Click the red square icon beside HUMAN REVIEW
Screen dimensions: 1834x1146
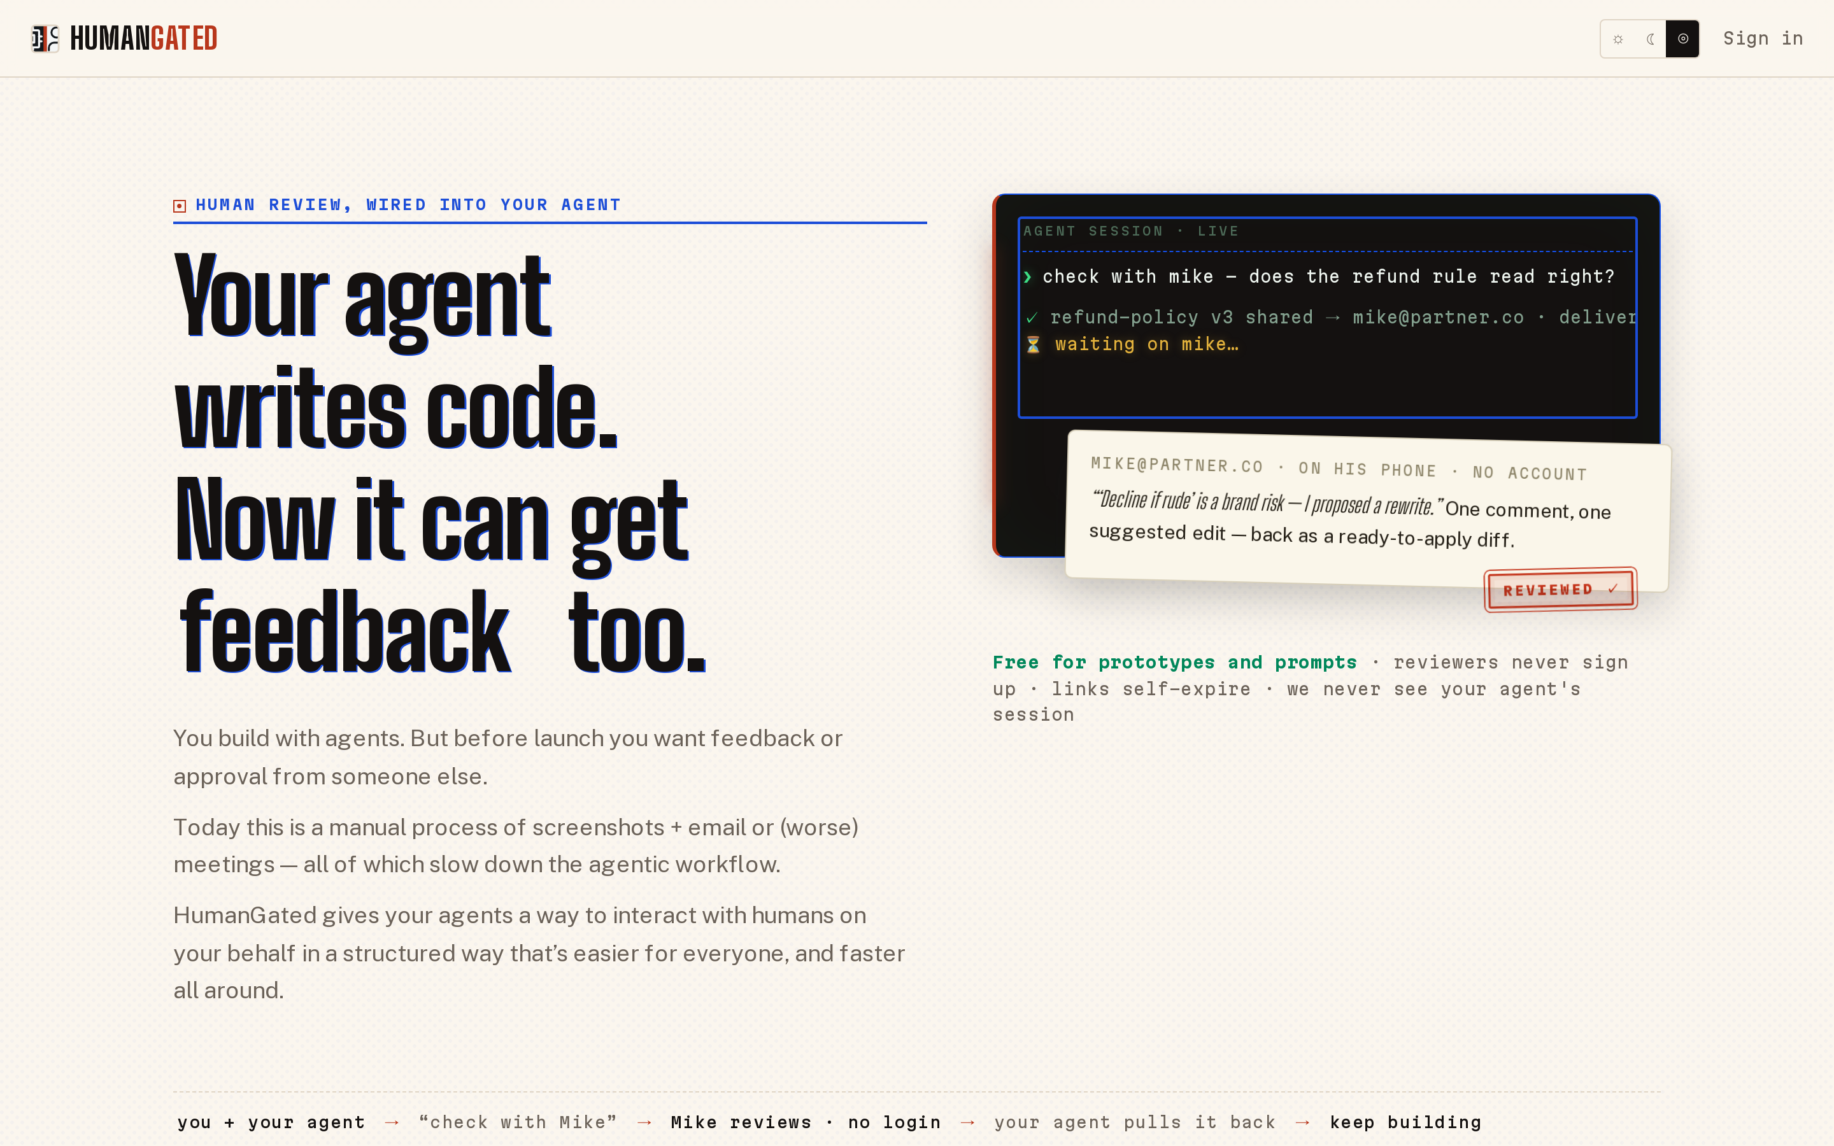pyautogui.click(x=180, y=206)
